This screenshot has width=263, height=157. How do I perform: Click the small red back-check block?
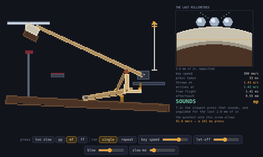pos(58,74)
